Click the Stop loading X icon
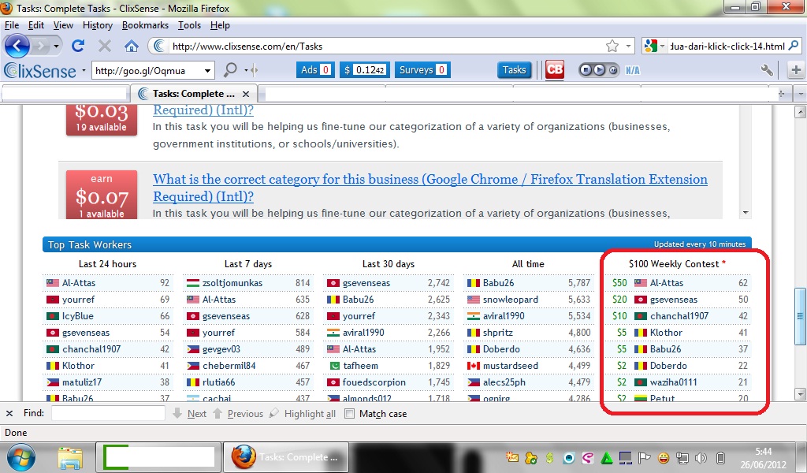 (x=105, y=47)
